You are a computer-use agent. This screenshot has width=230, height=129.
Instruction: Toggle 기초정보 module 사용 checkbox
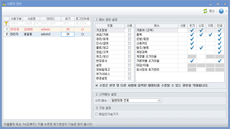tap(130, 30)
